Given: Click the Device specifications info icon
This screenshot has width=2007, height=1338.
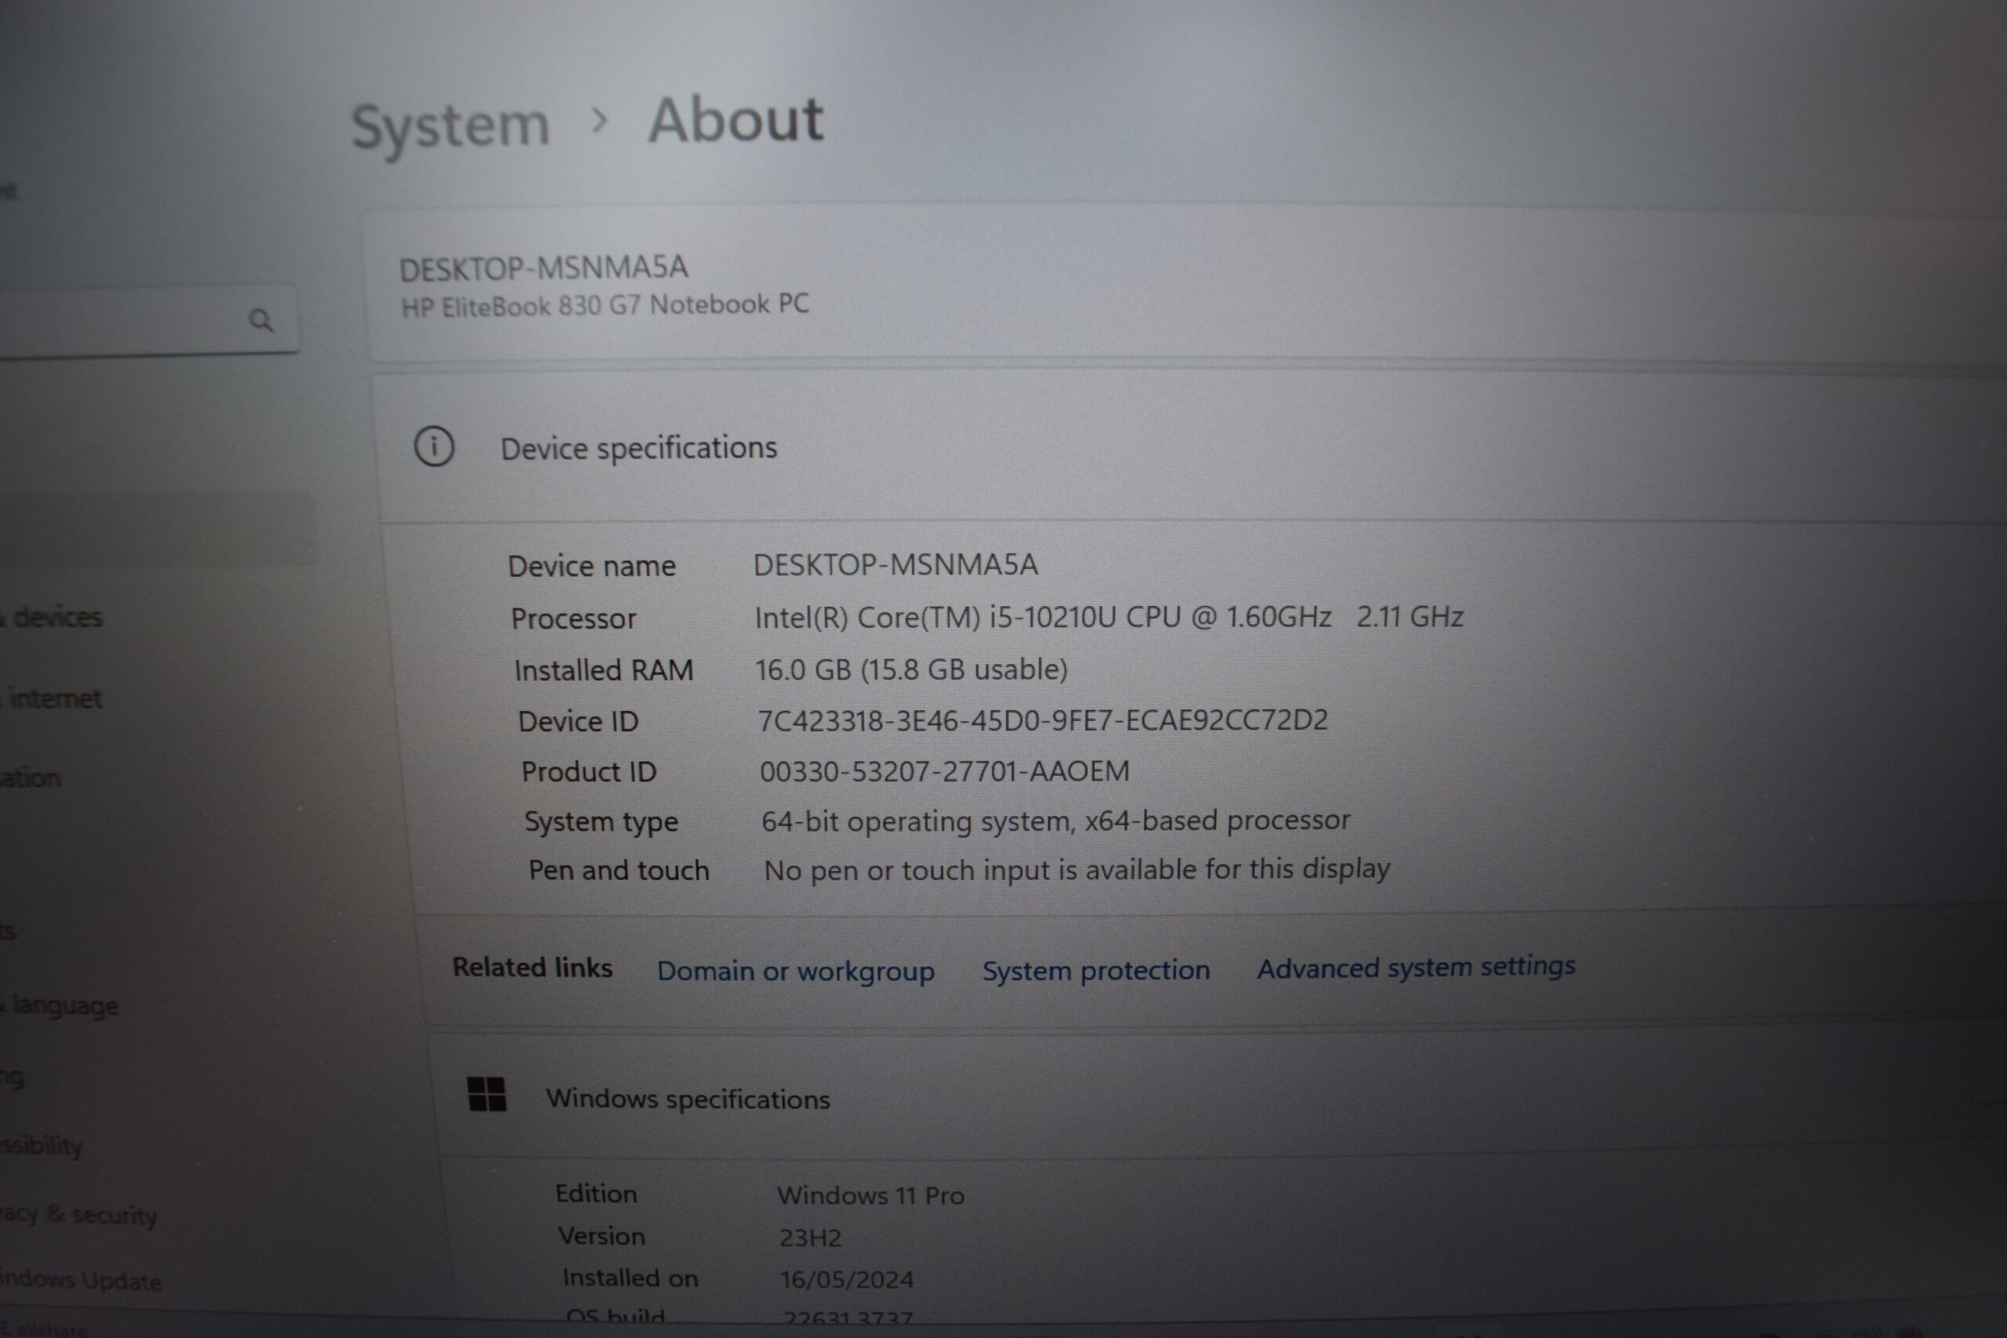Looking at the screenshot, I should click(x=434, y=447).
